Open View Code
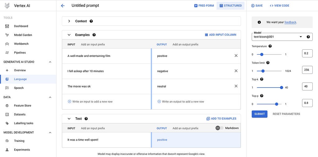The image size is (318, 157). [279, 6]
